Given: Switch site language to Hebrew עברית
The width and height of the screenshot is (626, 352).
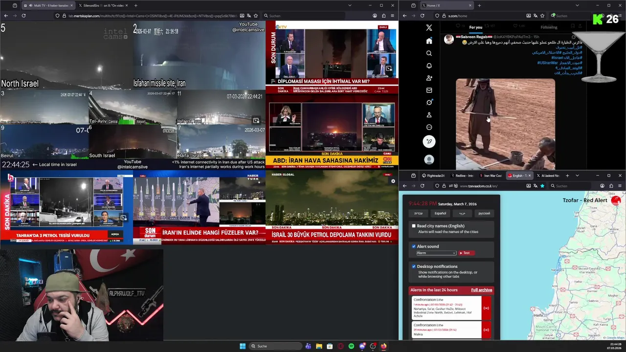Looking at the screenshot, I should click(418, 213).
